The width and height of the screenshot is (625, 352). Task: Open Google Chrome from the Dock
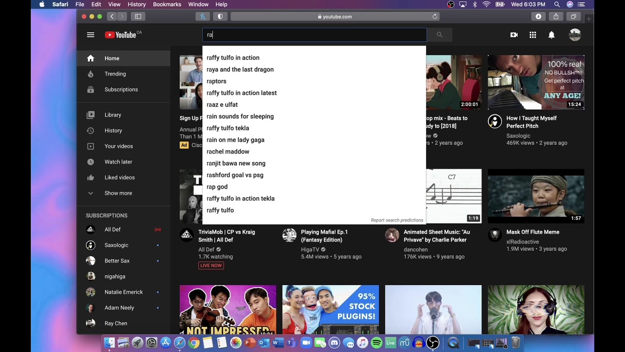click(194, 343)
